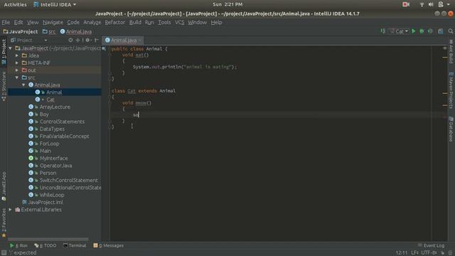Open the Ubuntu sound volume indicator
Image resolution: width=455 pixels, height=256 pixels.
pos(431,4)
